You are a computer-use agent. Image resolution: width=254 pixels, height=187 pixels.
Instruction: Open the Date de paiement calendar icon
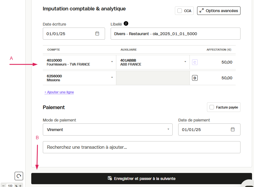point(233,129)
